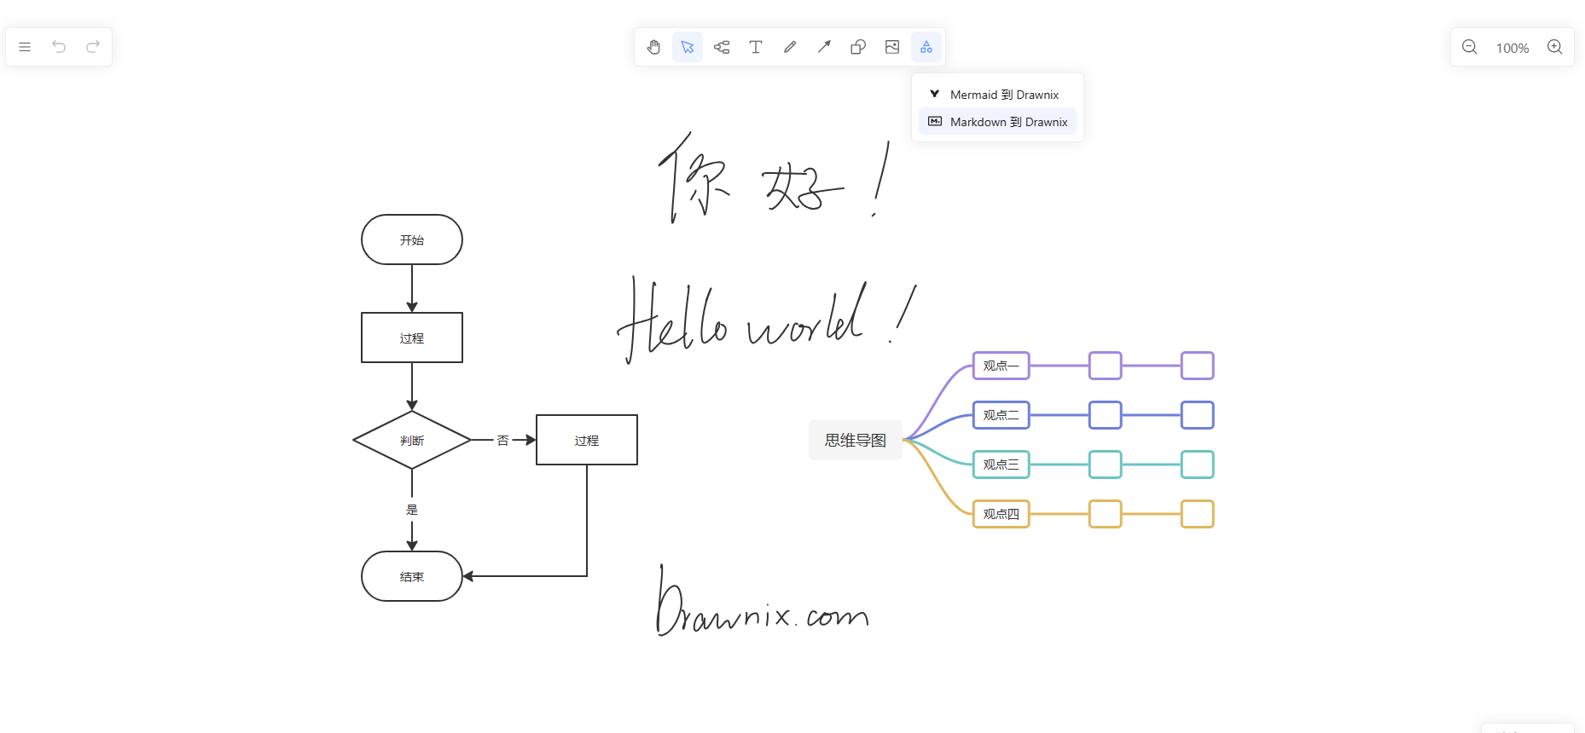Open the hamburger main menu

25,47
